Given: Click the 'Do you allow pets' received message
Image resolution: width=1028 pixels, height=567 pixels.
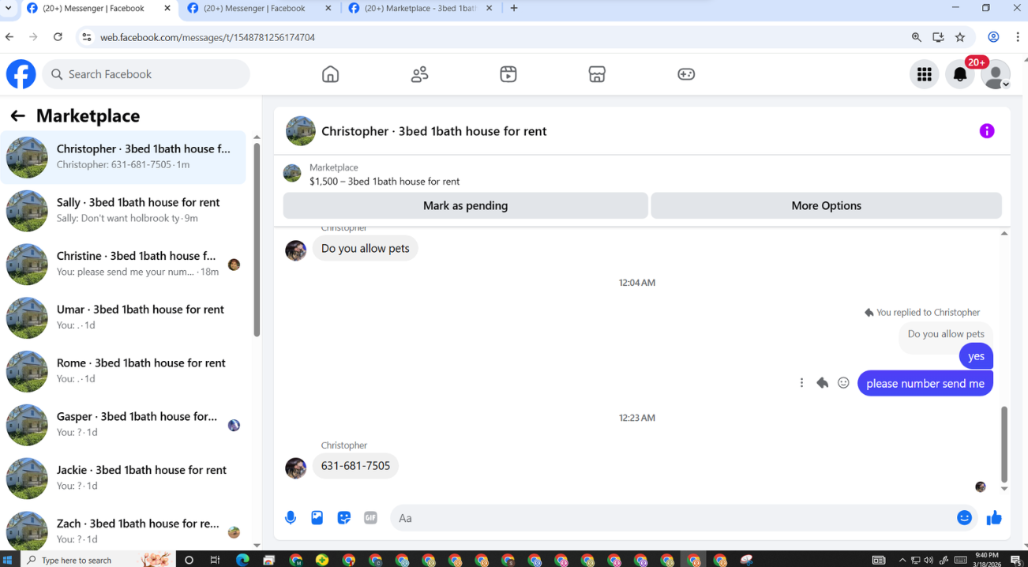Looking at the screenshot, I should (x=365, y=248).
